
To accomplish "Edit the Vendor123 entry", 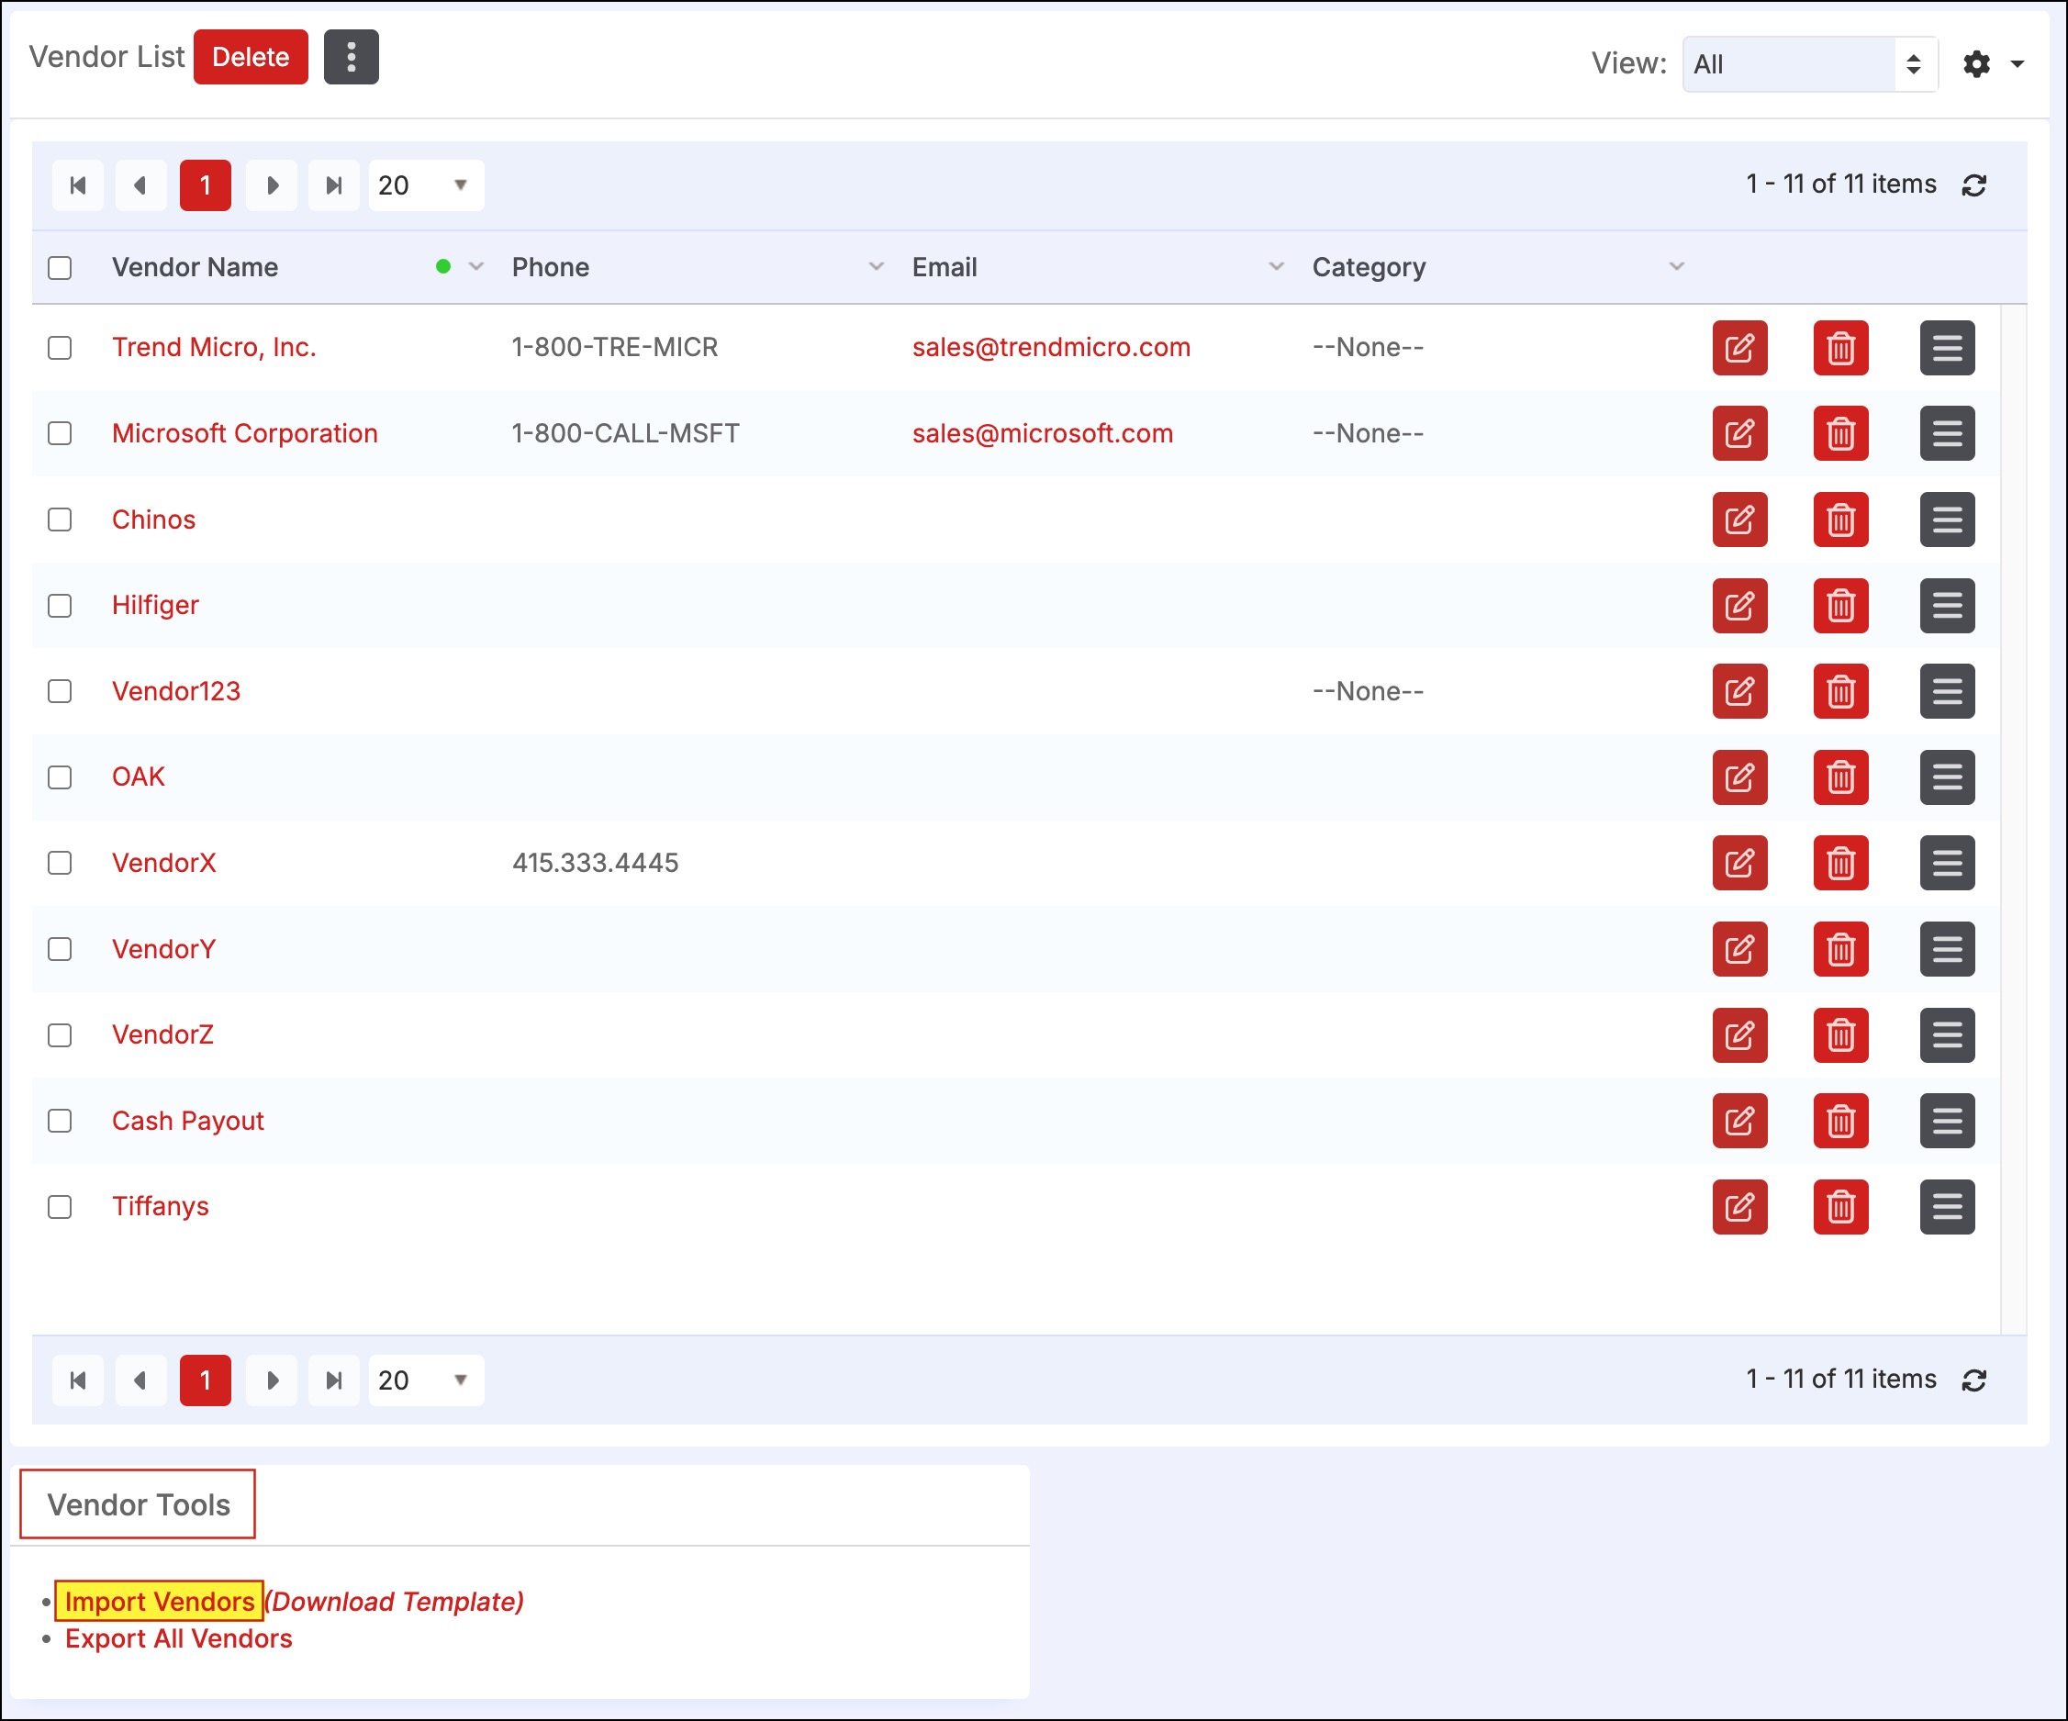I will click(x=1739, y=691).
